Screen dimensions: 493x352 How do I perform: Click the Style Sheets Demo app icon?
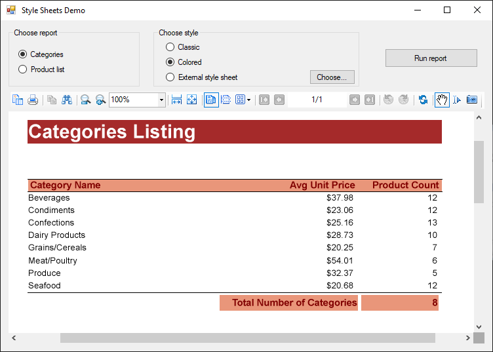11,10
